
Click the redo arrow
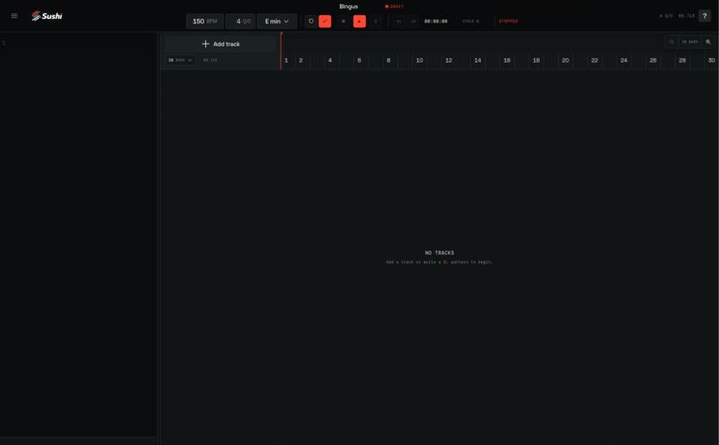click(x=413, y=21)
